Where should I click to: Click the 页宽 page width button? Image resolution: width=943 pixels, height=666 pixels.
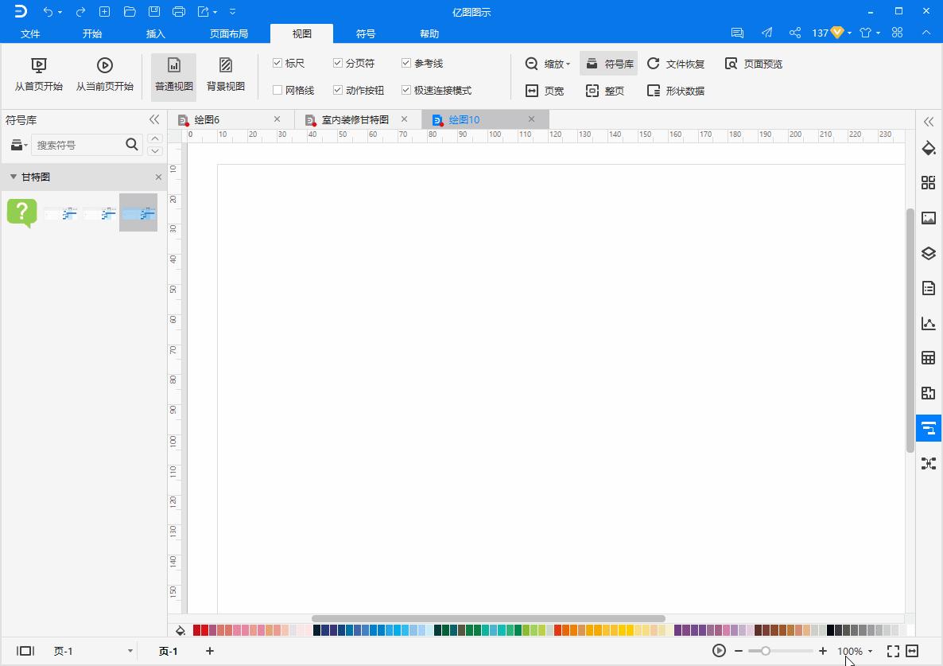545,91
